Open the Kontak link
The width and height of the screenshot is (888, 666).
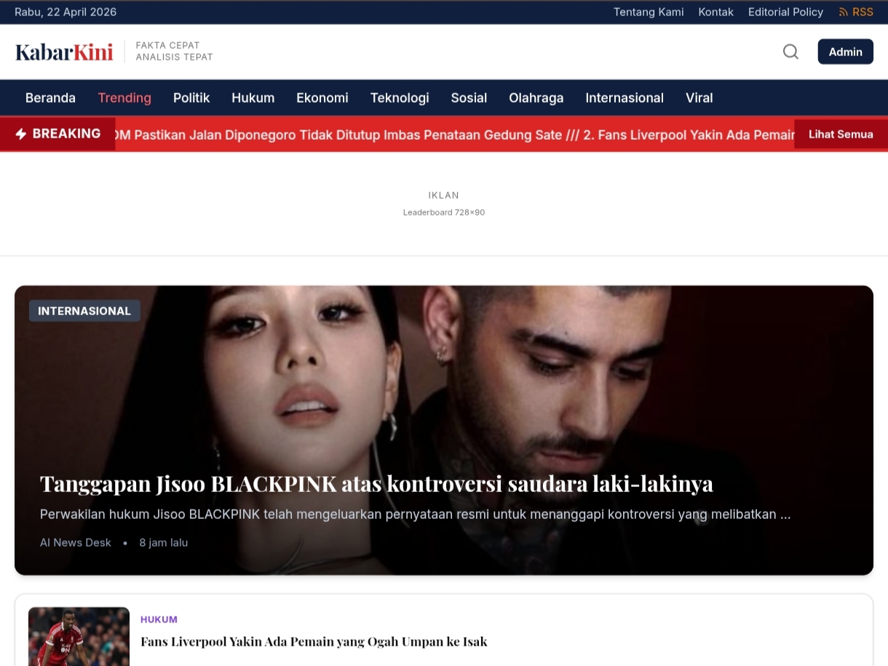(715, 12)
